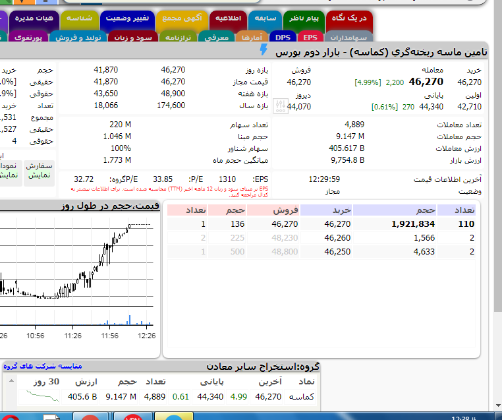
Task: Click the قیمت،حجم در طول روز chart title
Action: coord(110,205)
